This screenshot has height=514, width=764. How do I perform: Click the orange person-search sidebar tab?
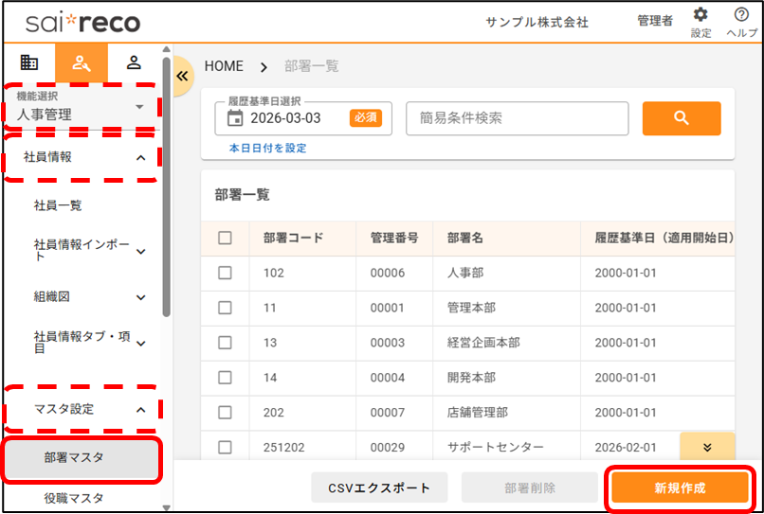pyautogui.click(x=82, y=62)
